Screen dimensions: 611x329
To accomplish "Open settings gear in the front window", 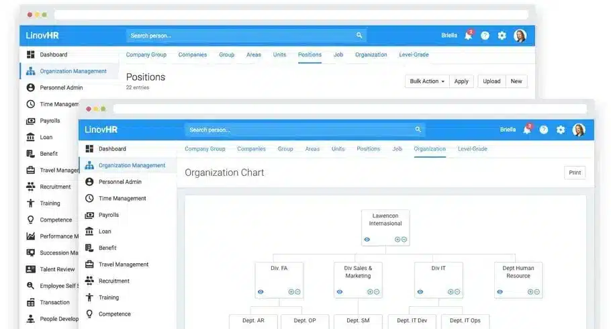I will pos(561,130).
